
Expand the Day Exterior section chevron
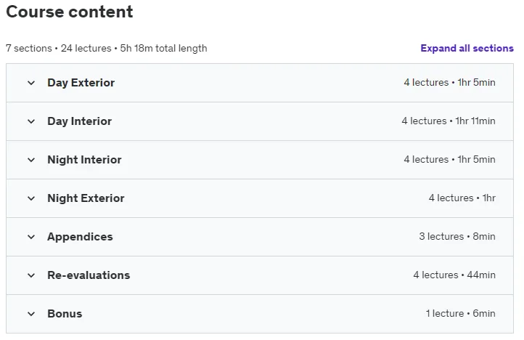(x=31, y=83)
